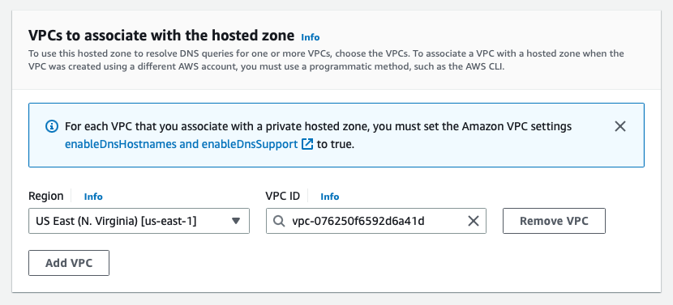Click the Add VPC button
The width and height of the screenshot is (673, 305).
coord(69,263)
